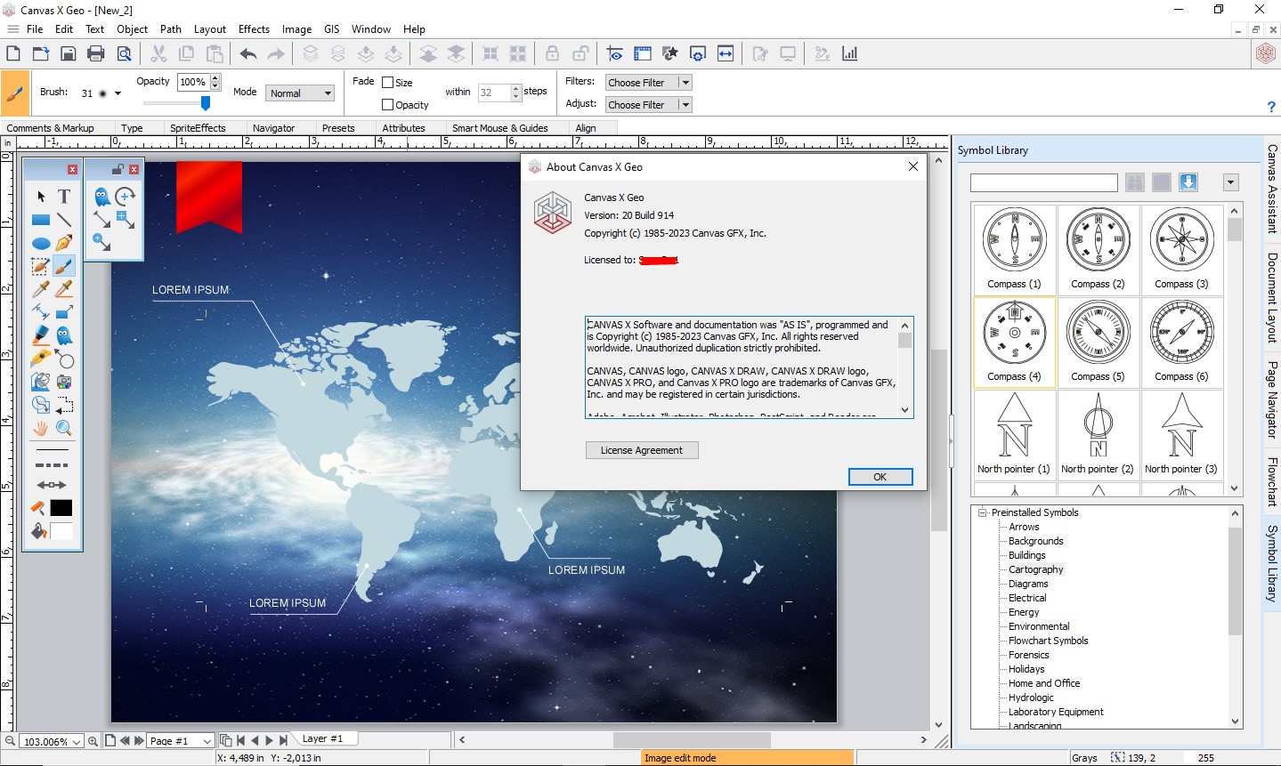Select the Rectangle shape tool
Screen dimensions: 1281x766
40,220
